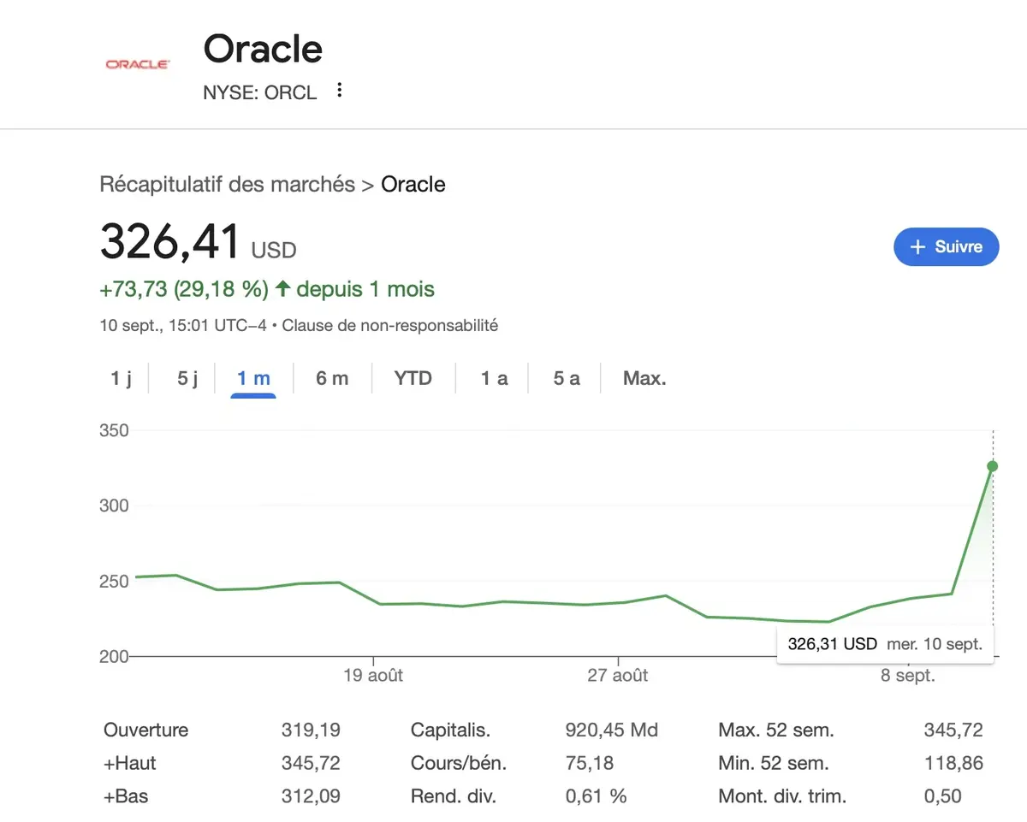
Task: Click the Oracle logo icon
Action: tap(137, 63)
